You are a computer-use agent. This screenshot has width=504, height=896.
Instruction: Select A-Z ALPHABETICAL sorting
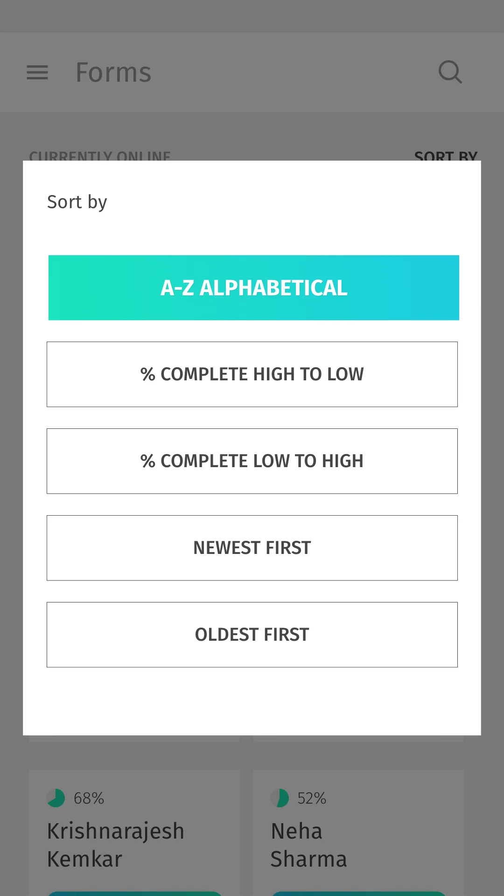[253, 287]
